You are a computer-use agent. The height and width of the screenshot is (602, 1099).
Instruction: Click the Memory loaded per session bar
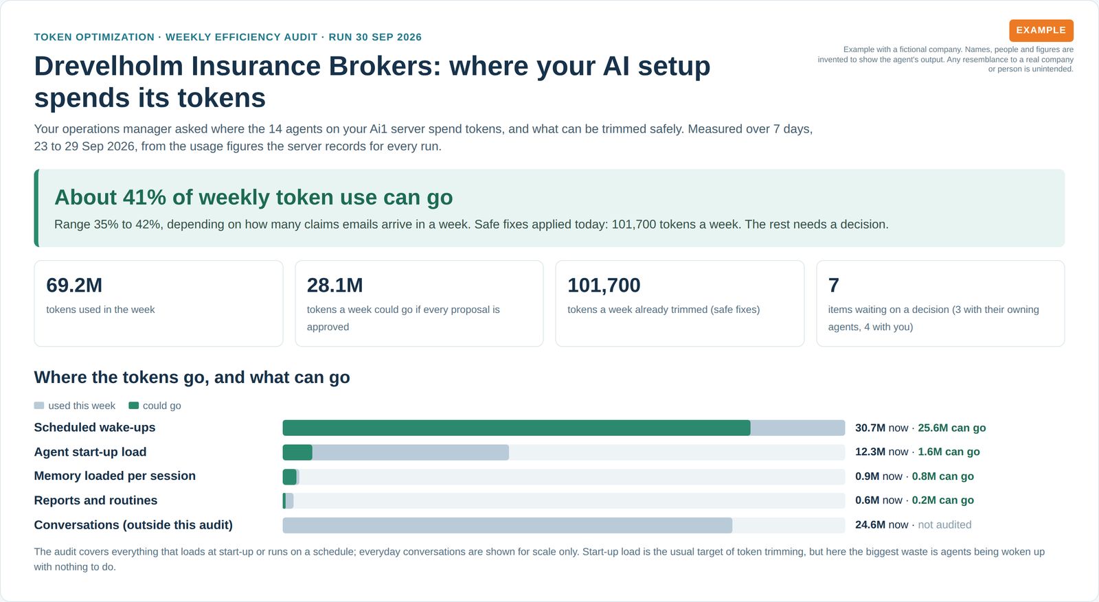tap(291, 476)
